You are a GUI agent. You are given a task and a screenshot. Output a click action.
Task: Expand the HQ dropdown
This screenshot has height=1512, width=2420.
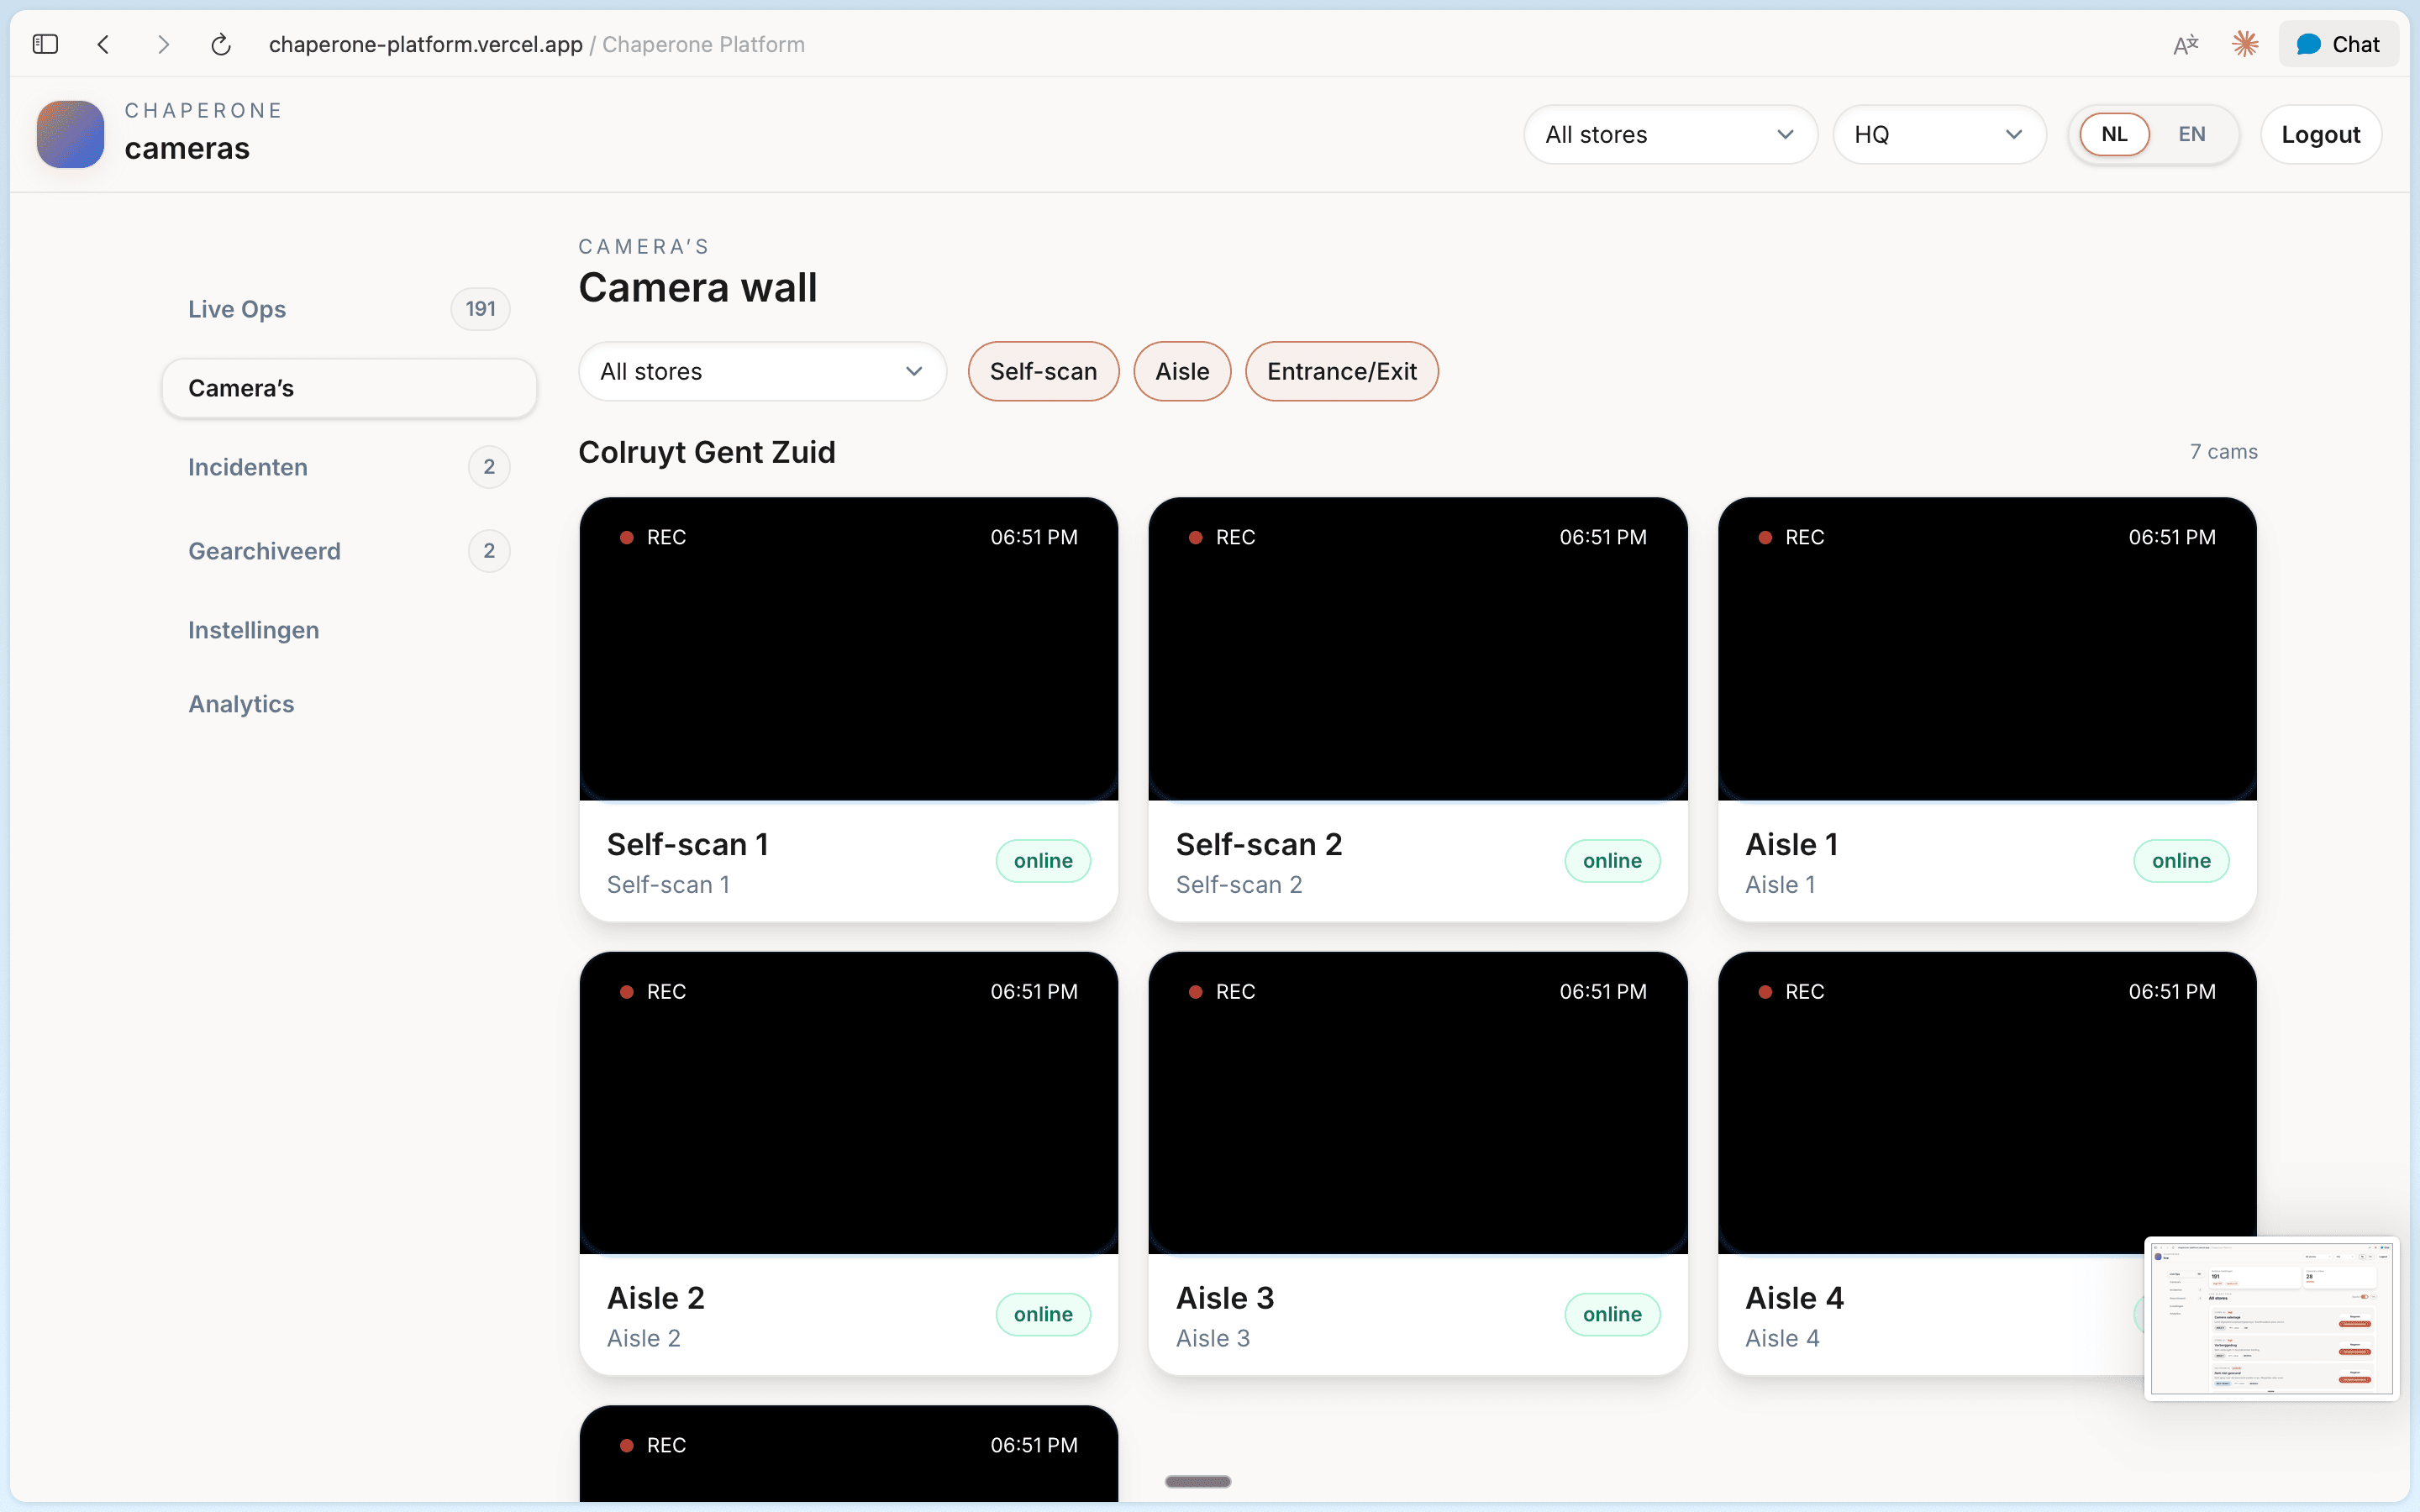coord(1938,134)
